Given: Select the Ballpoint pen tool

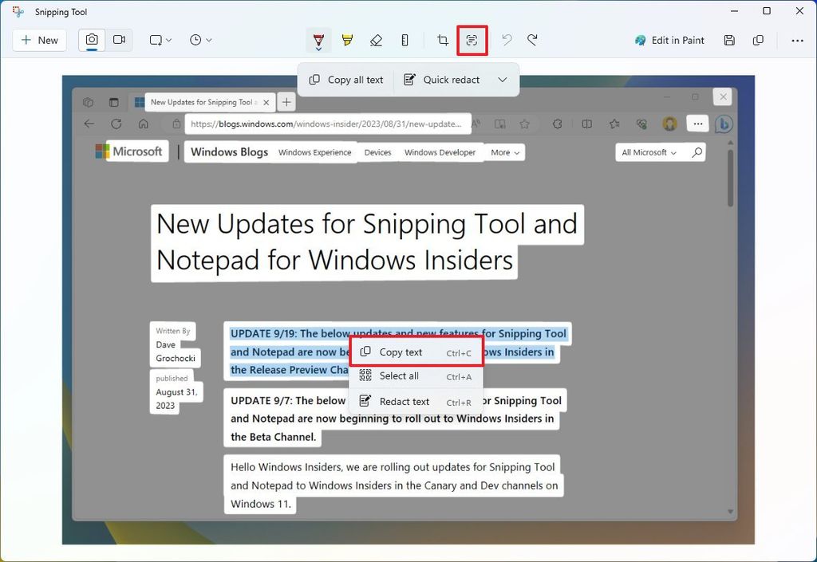Looking at the screenshot, I should tap(319, 40).
